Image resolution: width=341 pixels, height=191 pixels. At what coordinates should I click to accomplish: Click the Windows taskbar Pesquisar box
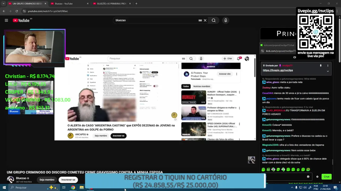click(x=34, y=188)
